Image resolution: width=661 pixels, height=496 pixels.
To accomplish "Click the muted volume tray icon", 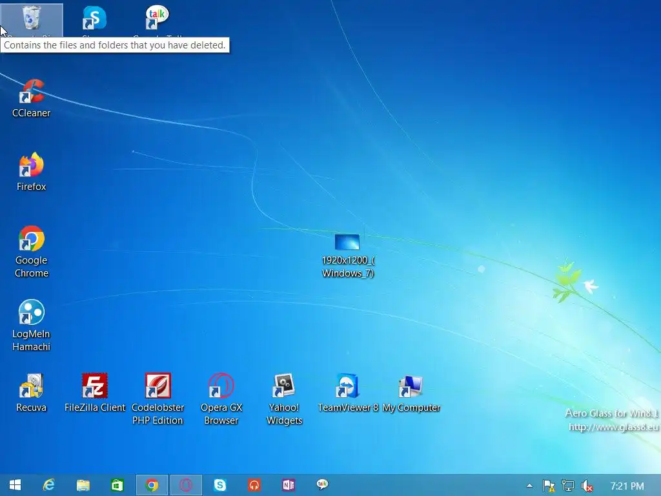I will [x=587, y=486].
